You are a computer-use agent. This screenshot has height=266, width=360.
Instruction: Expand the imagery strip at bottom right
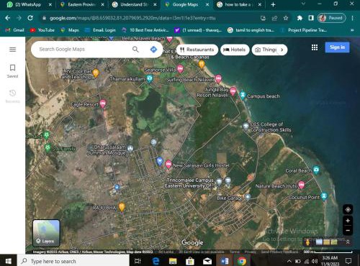tap(348, 242)
